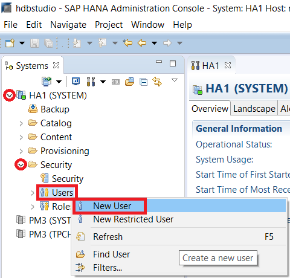The width and height of the screenshot is (290, 278).
Task: Open the System Monitor icon
Action: (x=76, y=82)
